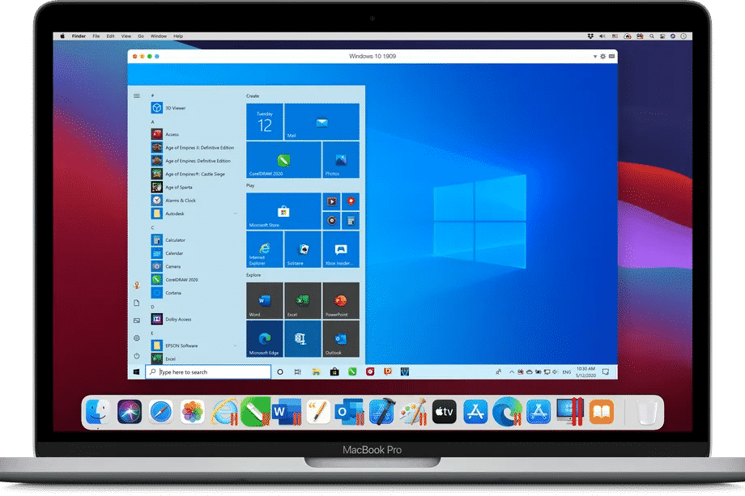The height and width of the screenshot is (496, 745).
Task: Click the Cortana circle on the taskbar
Action: pyautogui.click(x=280, y=372)
